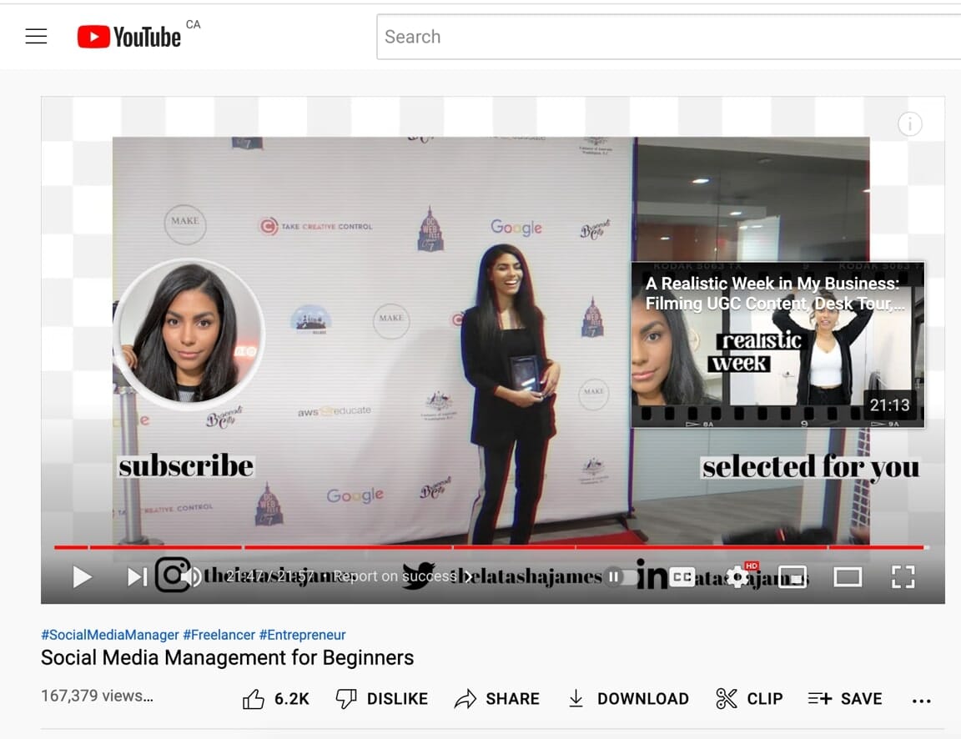Open the hamburger guide menu
Screen dimensions: 961x739
point(36,36)
